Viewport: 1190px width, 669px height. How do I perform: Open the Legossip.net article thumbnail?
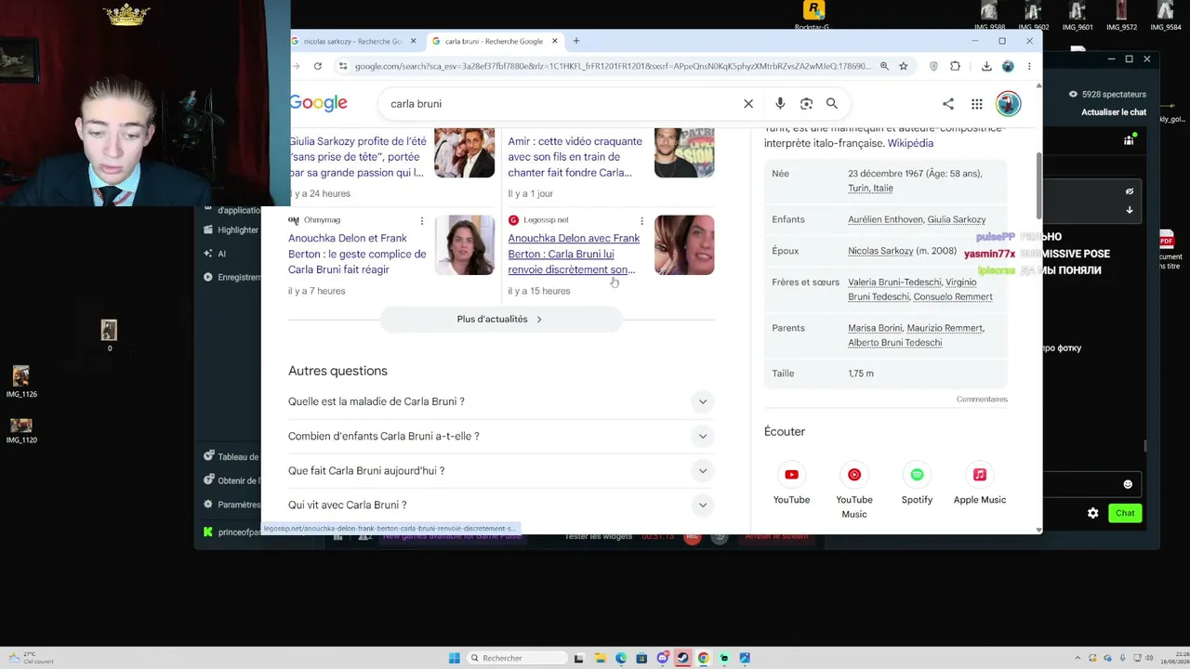[684, 245]
